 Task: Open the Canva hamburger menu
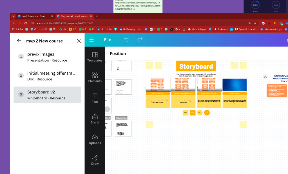click(91, 40)
